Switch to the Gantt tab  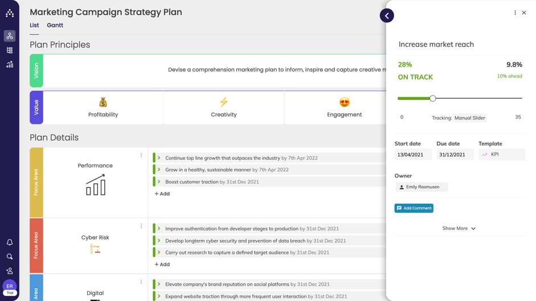(x=55, y=25)
